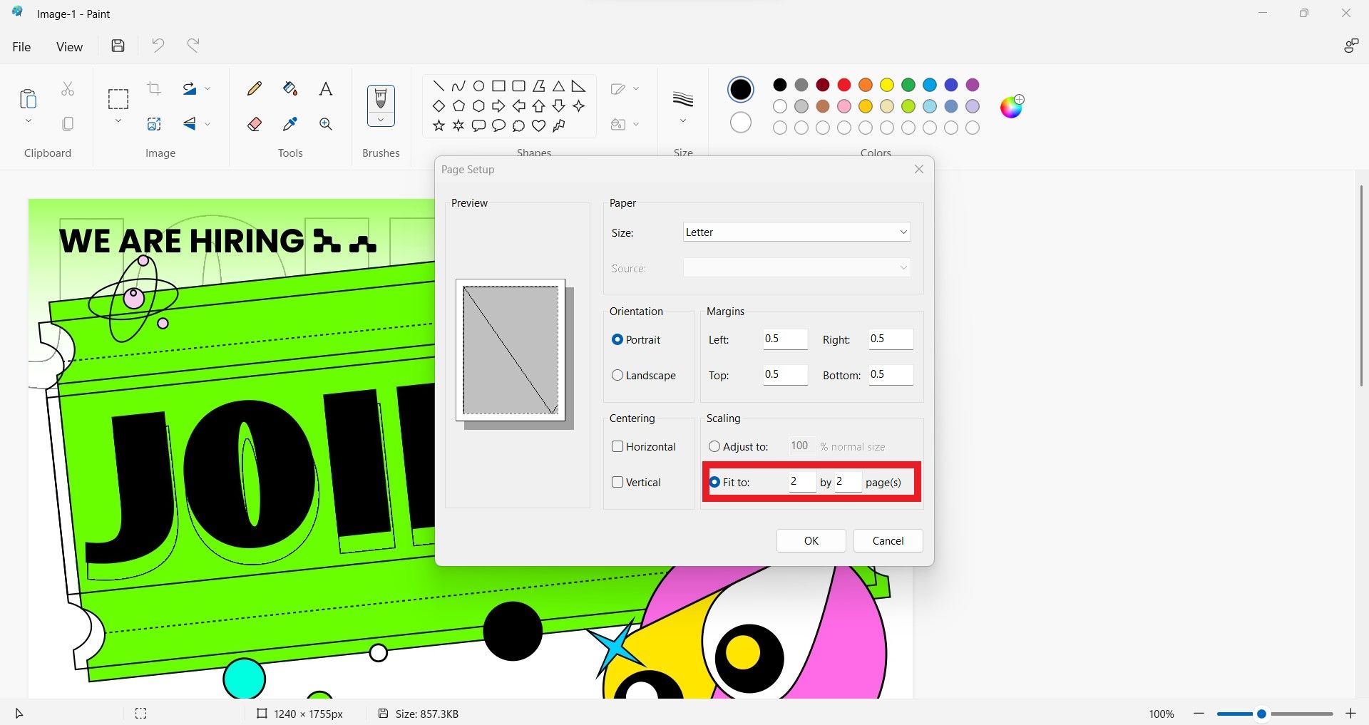Select the Landscape orientation radio button
The image size is (1369, 725).
tap(617, 375)
